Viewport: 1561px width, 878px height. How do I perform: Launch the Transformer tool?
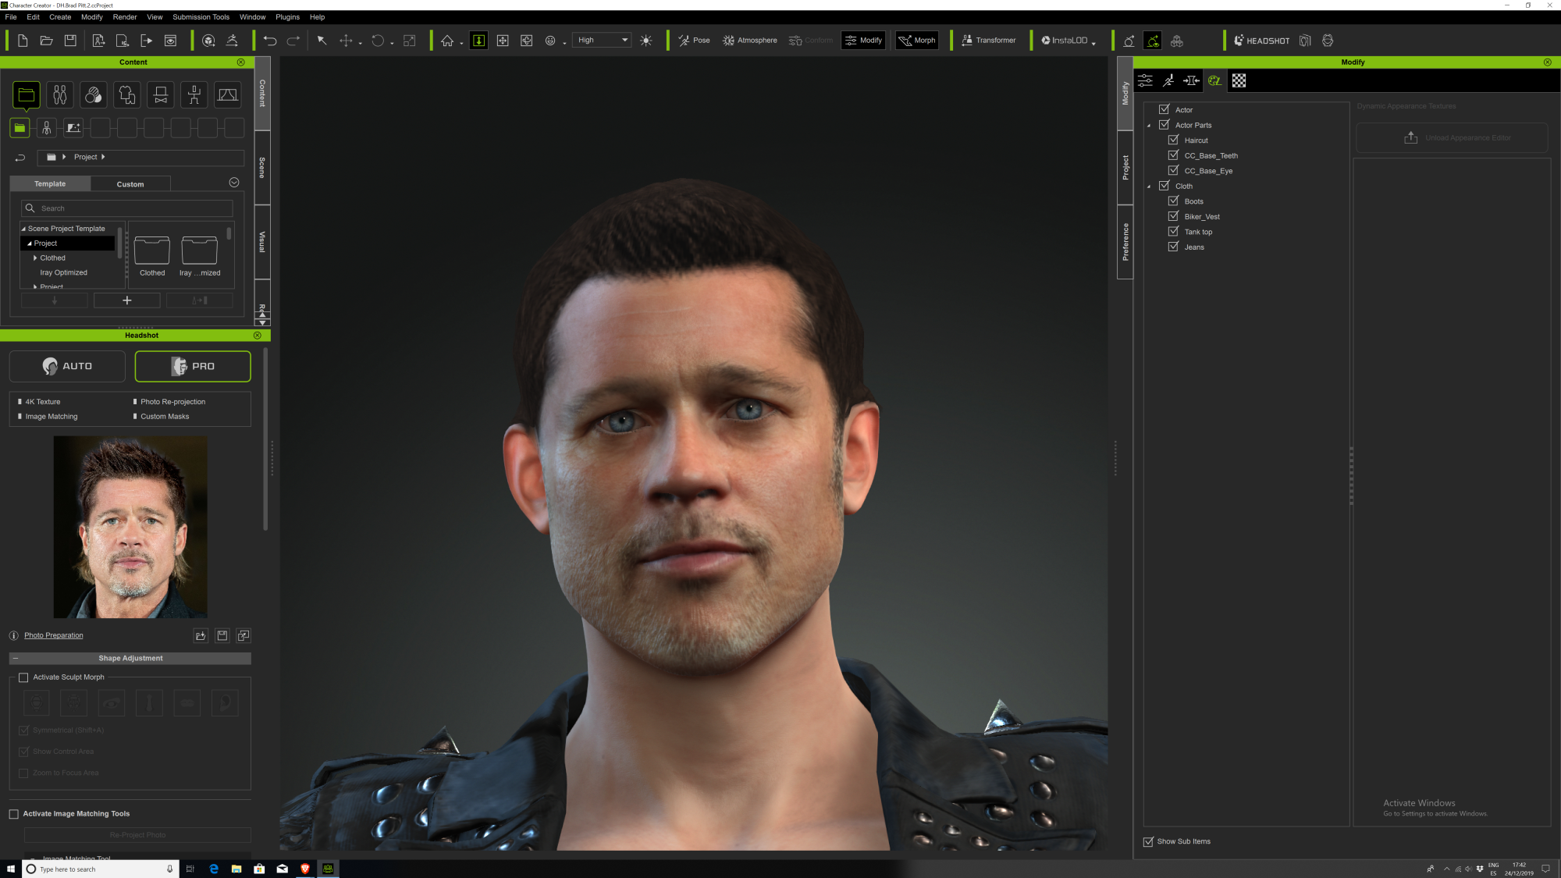pyautogui.click(x=988, y=41)
